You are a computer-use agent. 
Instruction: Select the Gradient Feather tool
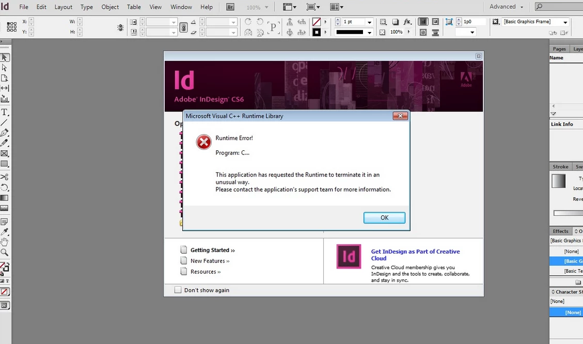[x=5, y=208]
